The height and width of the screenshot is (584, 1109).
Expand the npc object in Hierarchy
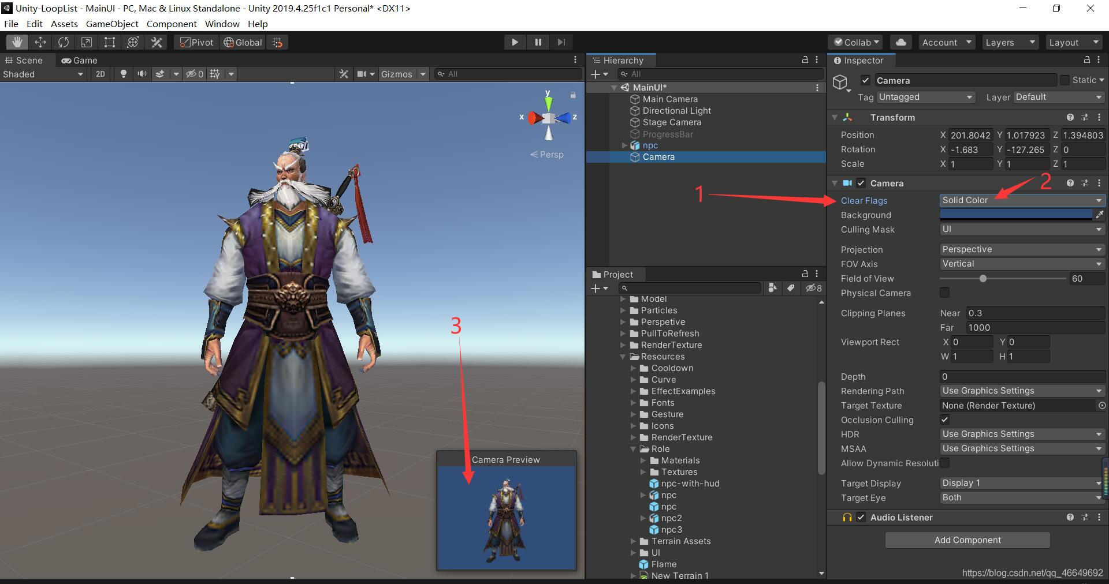(624, 145)
